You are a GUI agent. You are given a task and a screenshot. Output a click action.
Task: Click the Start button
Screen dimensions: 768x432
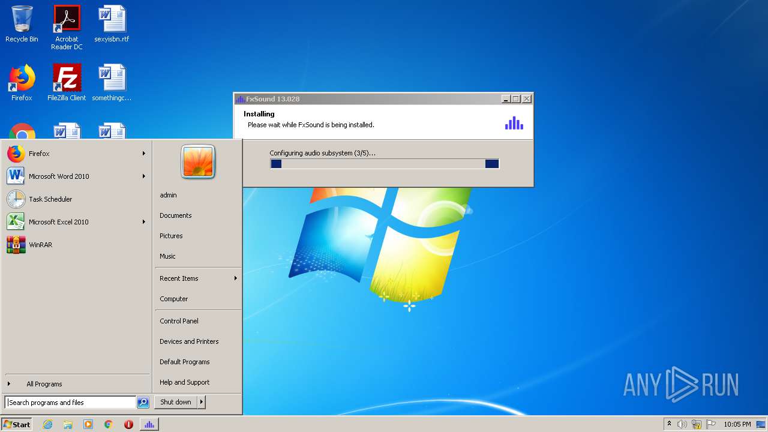click(17, 424)
